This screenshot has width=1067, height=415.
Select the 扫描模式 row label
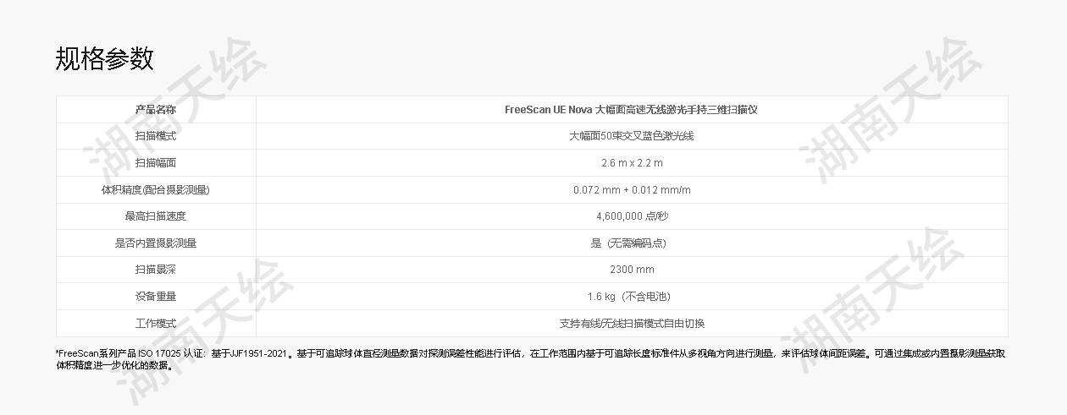pyautogui.click(x=156, y=136)
